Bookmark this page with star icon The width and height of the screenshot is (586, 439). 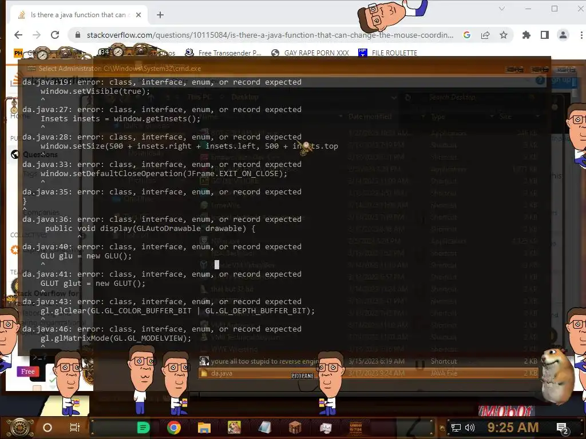click(x=504, y=35)
